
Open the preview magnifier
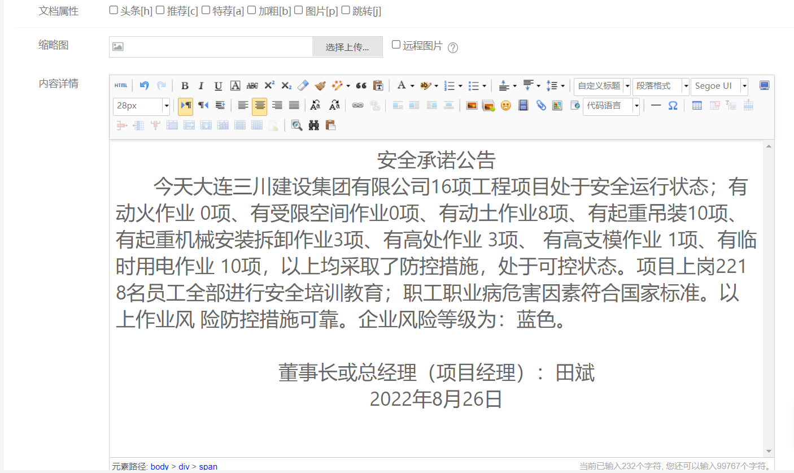pos(297,125)
